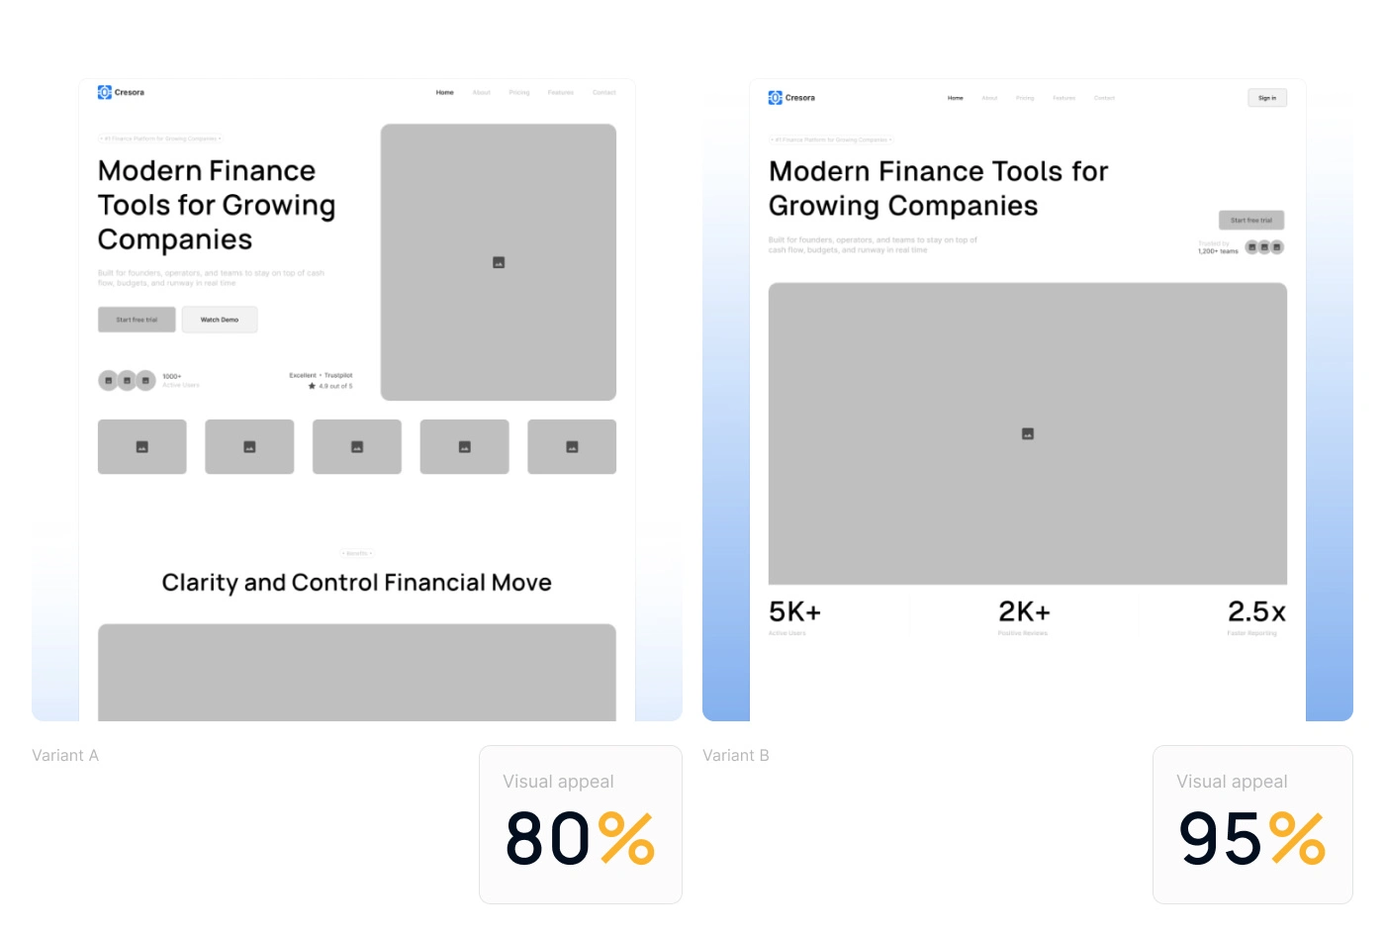1385x936 pixels.
Task: Select the Contact nav link in Variant A
Action: (603, 93)
